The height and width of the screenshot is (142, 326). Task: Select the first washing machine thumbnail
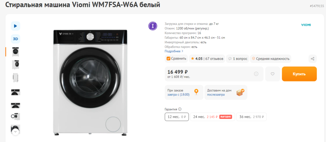point(16,52)
